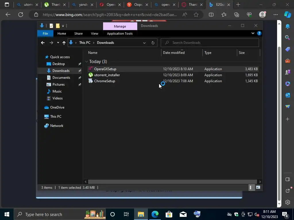The height and width of the screenshot is (220, 294).
Task: Open Outlook in Edge sidebar
Action: click(287, 95)
